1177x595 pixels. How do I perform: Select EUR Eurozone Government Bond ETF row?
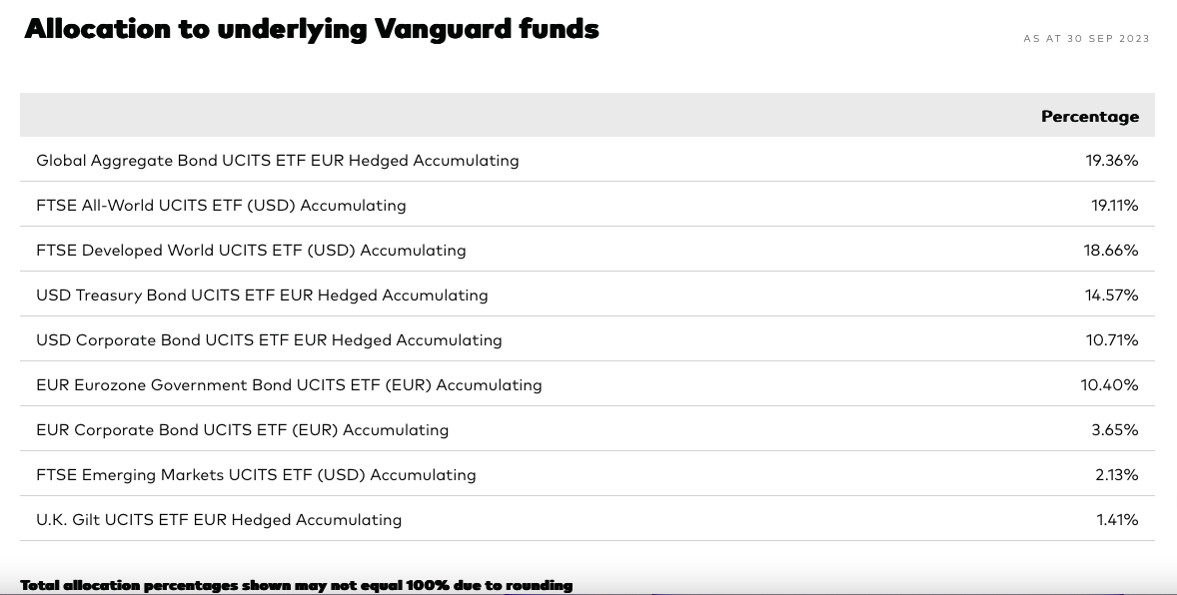[587, 384]
